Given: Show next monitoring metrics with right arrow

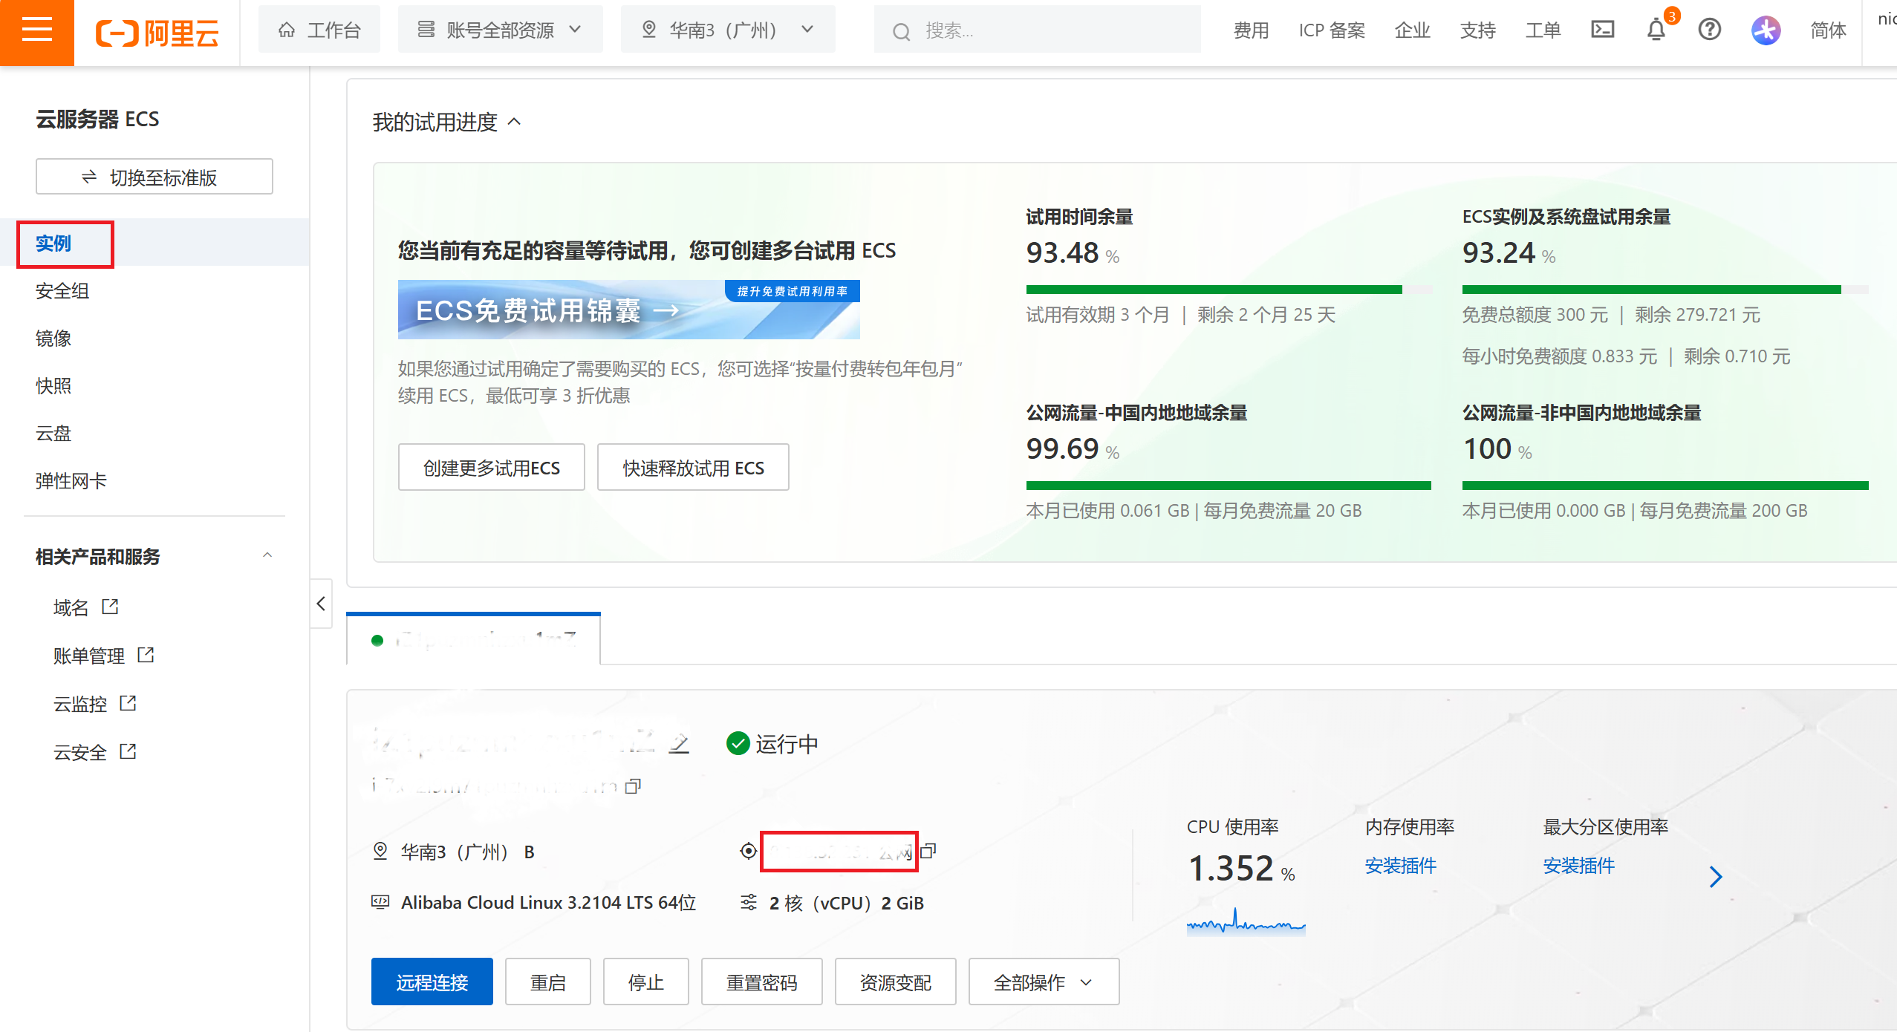Looking at the screenshot, I should point(1715,877).
